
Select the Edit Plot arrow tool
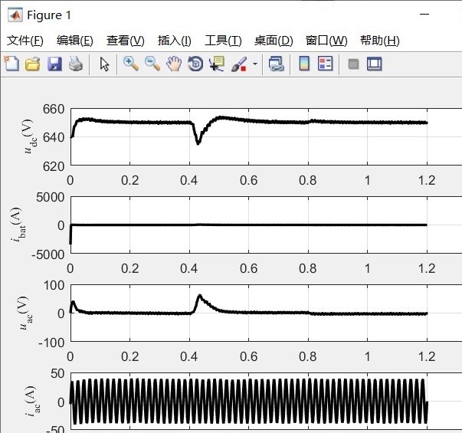(x=104, y=64)
